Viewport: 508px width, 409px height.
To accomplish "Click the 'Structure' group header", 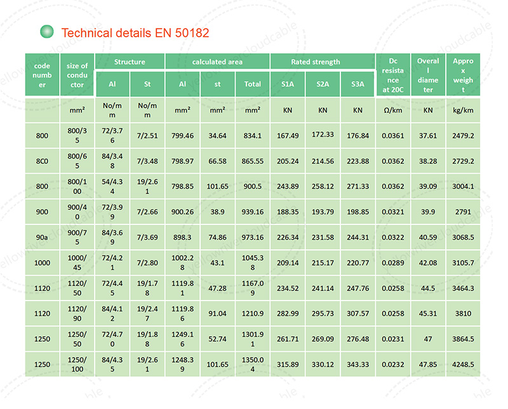I will 130,62.
